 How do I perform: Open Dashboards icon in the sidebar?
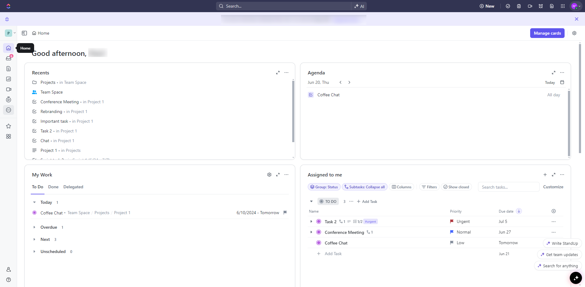(x=9, y=79)
